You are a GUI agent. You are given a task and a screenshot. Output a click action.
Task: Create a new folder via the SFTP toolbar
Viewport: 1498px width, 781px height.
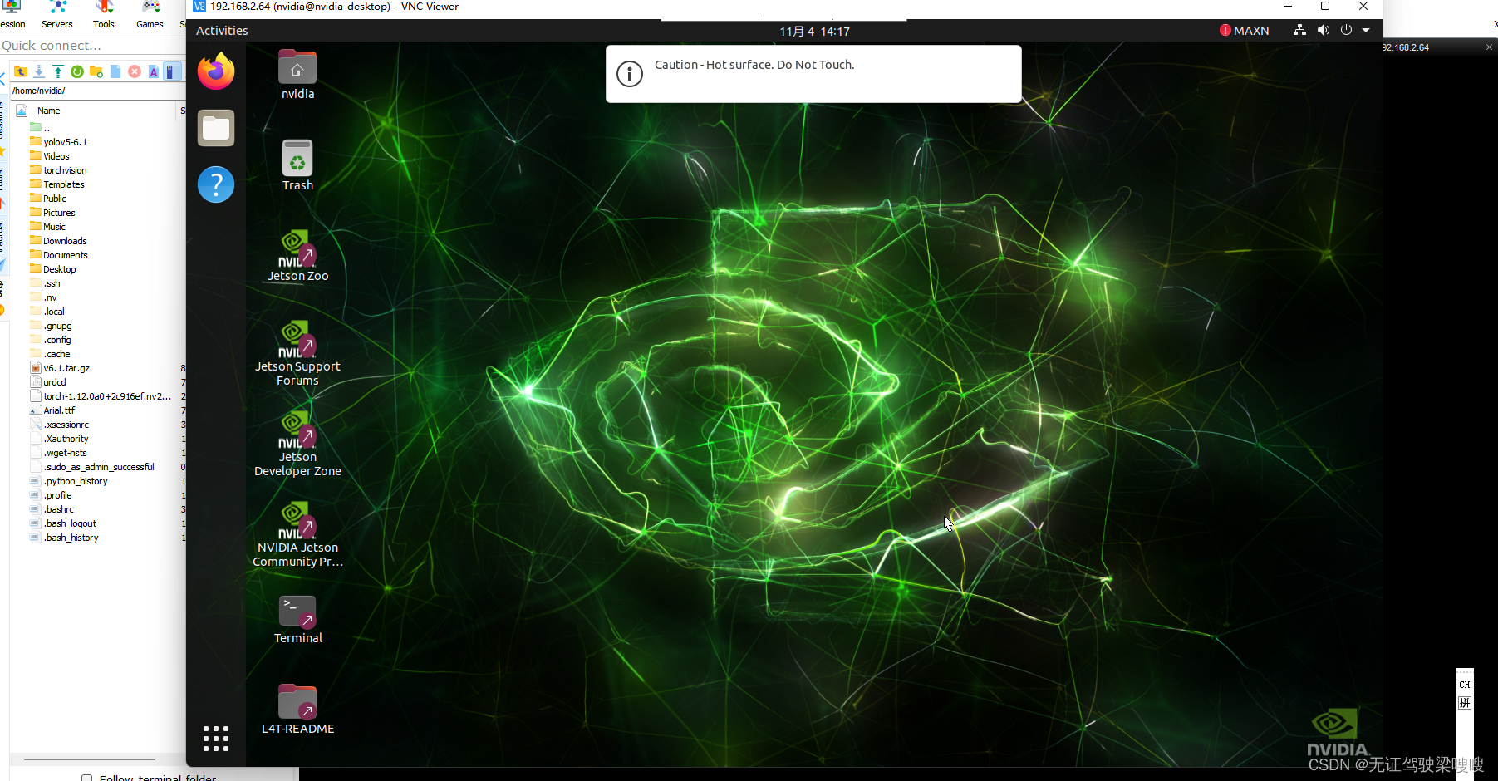coord(96,71)
